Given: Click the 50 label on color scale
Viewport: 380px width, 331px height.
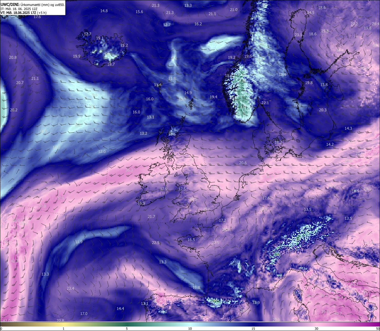Looking at the screenshot, I should tap(378, 329).
